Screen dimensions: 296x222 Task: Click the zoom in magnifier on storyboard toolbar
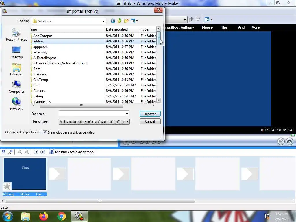[20, 152]
